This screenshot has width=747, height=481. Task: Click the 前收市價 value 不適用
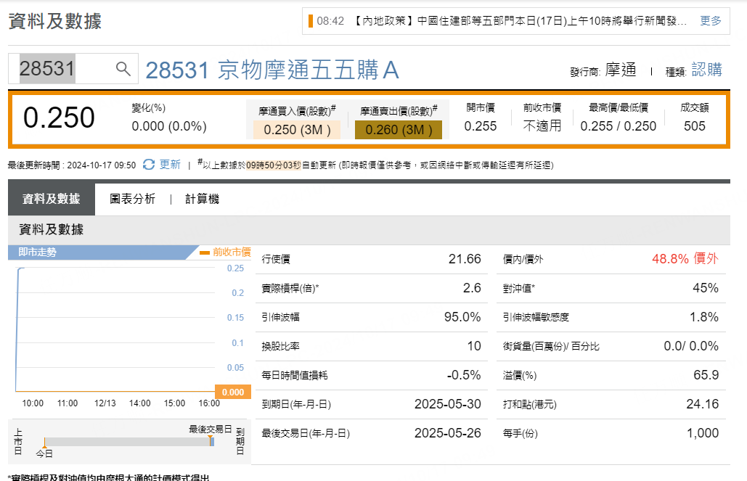(x=542, y=126)
